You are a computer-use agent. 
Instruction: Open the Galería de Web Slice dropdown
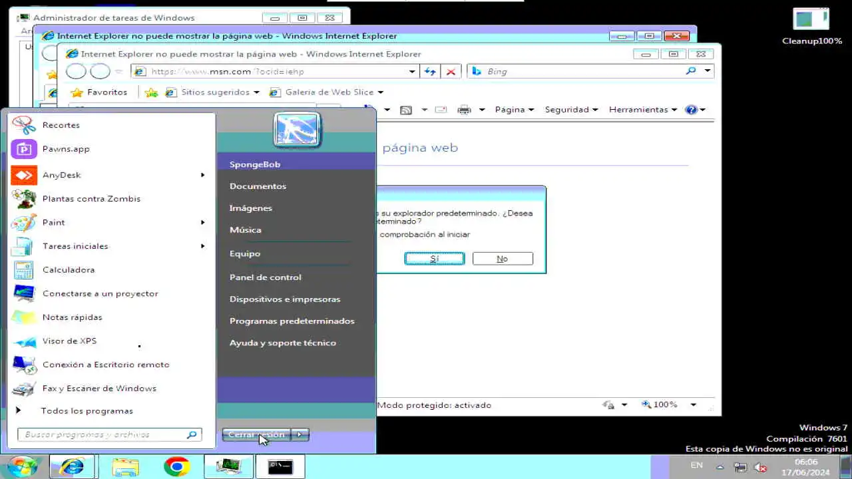[380, 92]
